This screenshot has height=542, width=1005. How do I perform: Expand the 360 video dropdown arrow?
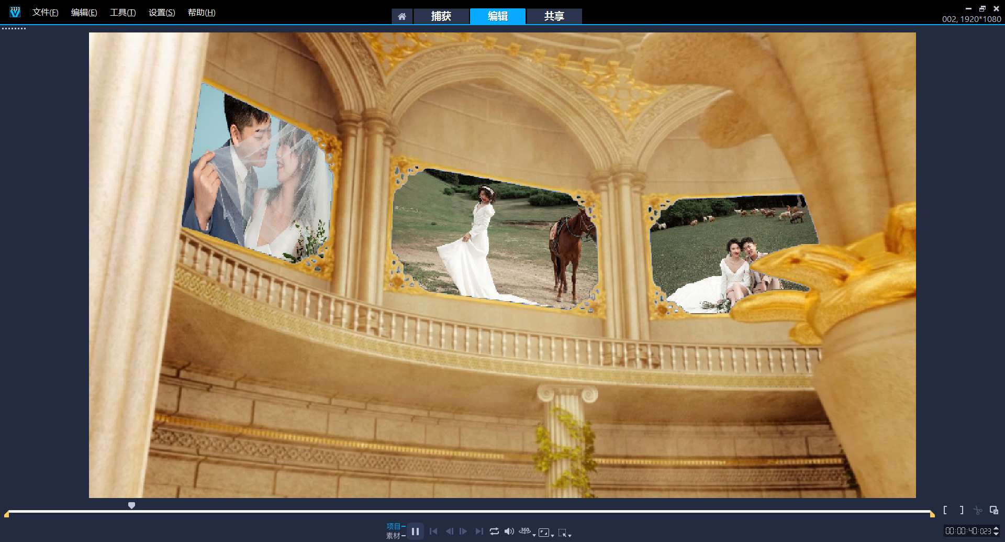coord(534,535)
